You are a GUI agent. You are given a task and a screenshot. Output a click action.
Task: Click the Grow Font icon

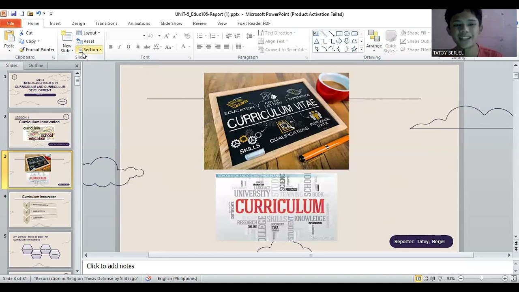click(167, 36)
